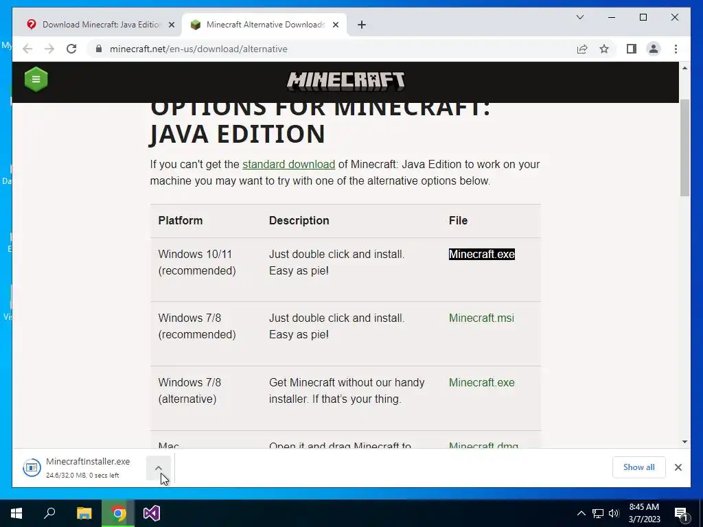Screen dimensions: 703x527
Task: Open Visual Studio from the taskbar
Action: click(152, 513)
